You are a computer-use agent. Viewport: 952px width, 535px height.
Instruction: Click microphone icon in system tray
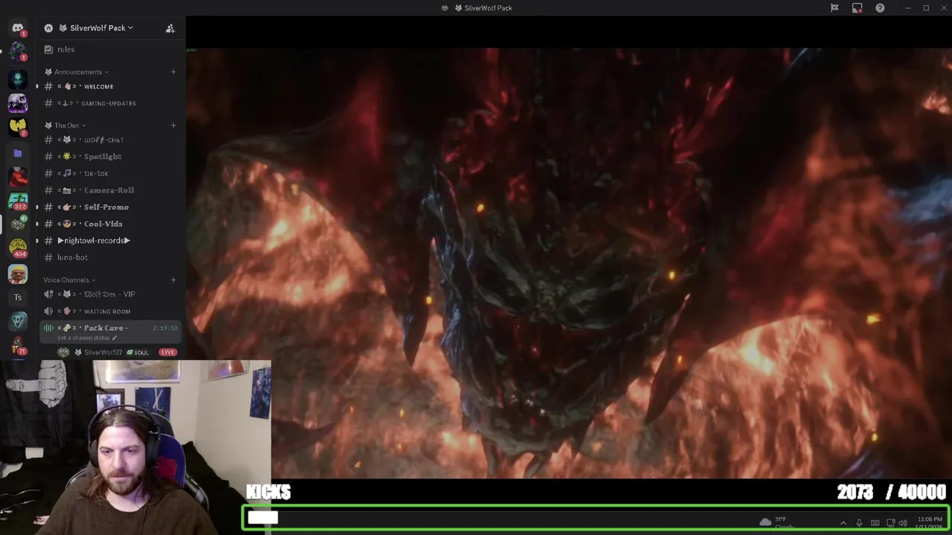click(x=859, y=523)
